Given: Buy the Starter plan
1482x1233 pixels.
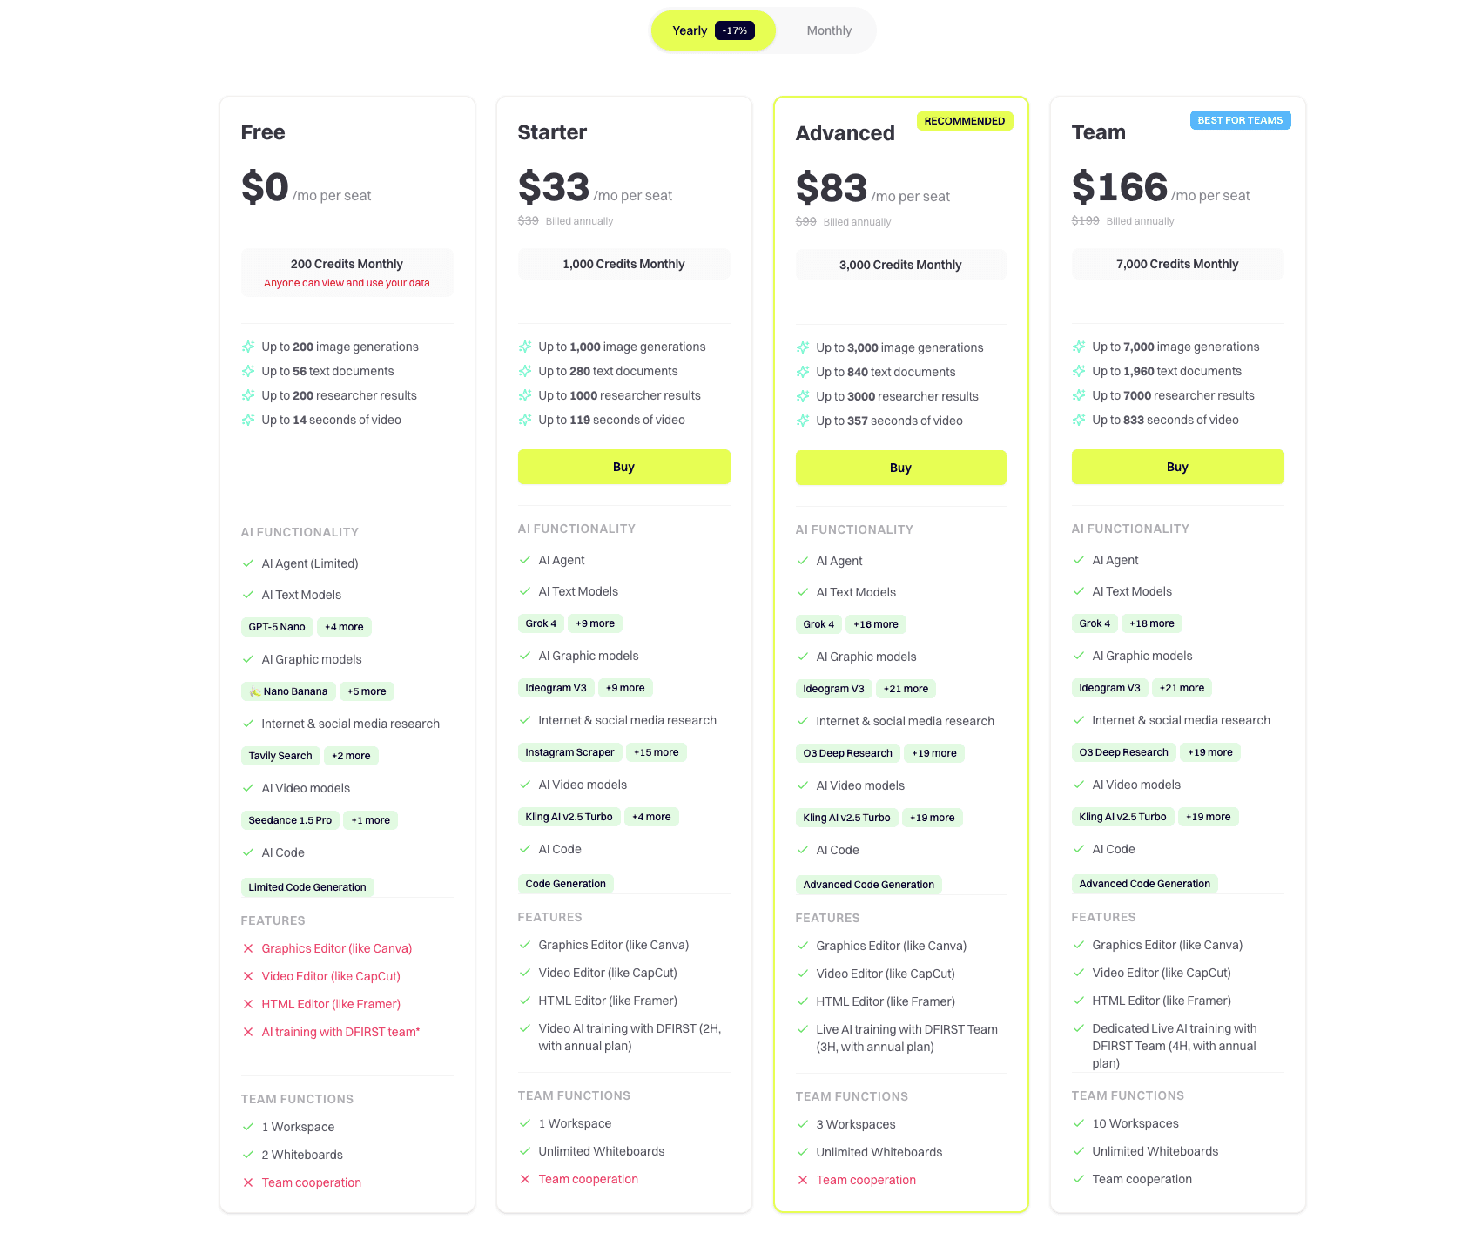Looking at the screenshot, I should tap(623, 467).
